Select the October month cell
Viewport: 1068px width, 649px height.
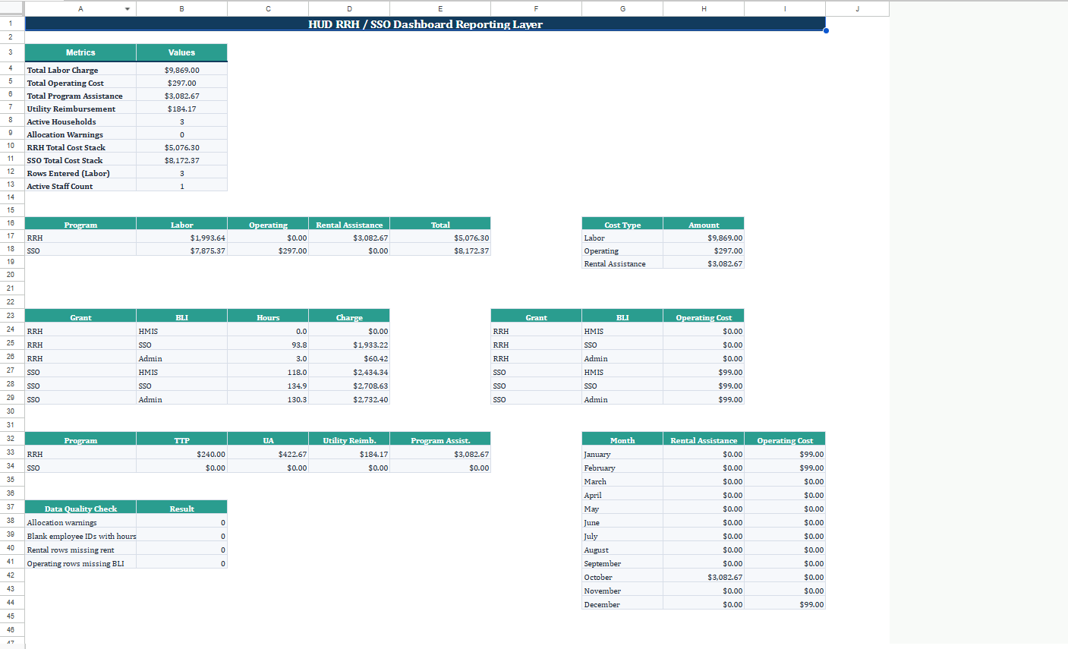(x=622, y=577)
